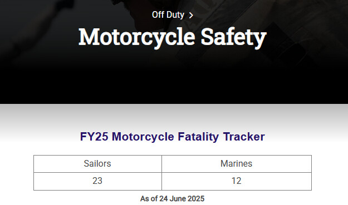
Task: Click FY25 in the tracker heading
Action: 94,136
